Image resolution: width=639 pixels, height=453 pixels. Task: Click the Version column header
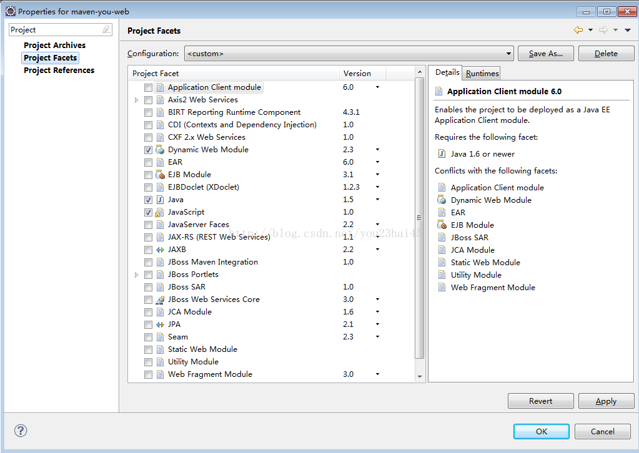click(362, 73)
